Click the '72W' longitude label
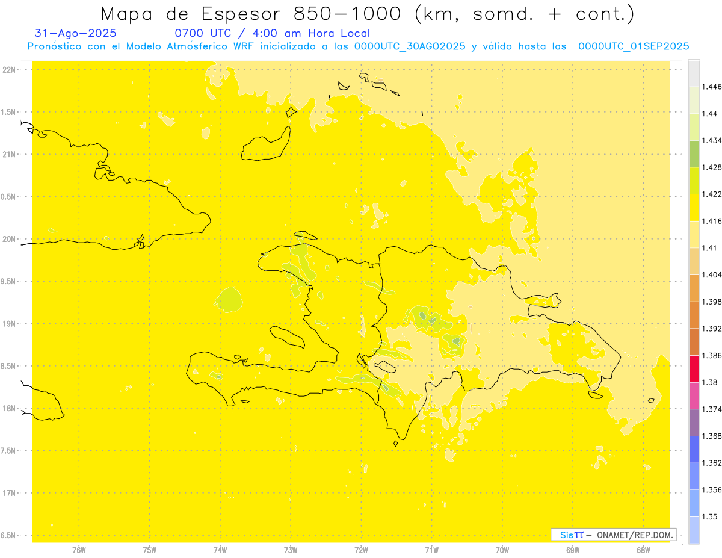The height and width of the screenshot is (558, 722). tap(361, 550)
